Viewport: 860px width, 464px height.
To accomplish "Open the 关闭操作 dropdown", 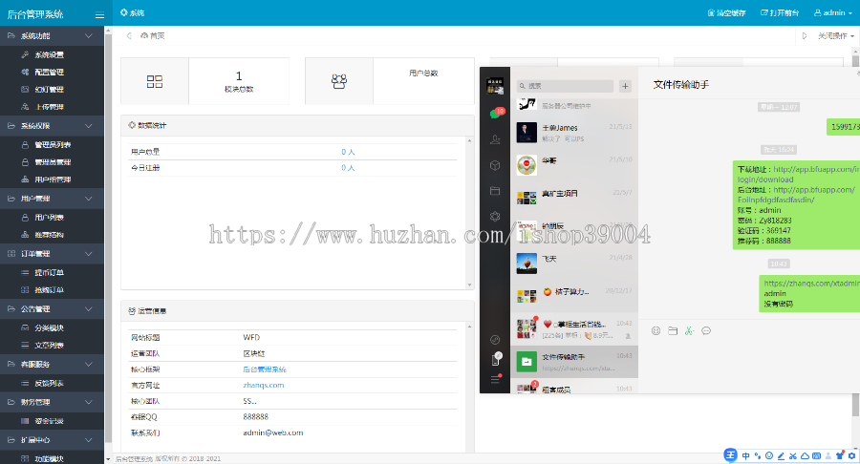I will (836, 35).
